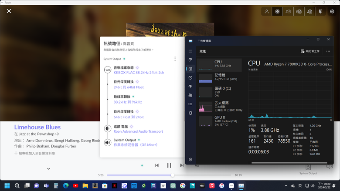
Task: Open the taskbar clock showing 下午 08:20
Action: tap(324, 186)
